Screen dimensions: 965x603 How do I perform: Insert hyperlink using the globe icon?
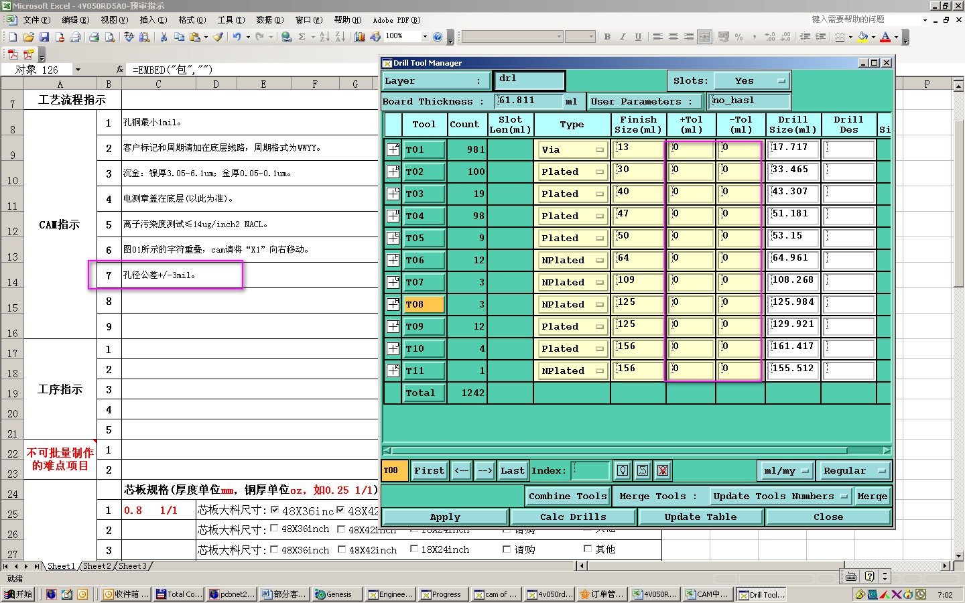pyautogui.click(x=287, y=37)
